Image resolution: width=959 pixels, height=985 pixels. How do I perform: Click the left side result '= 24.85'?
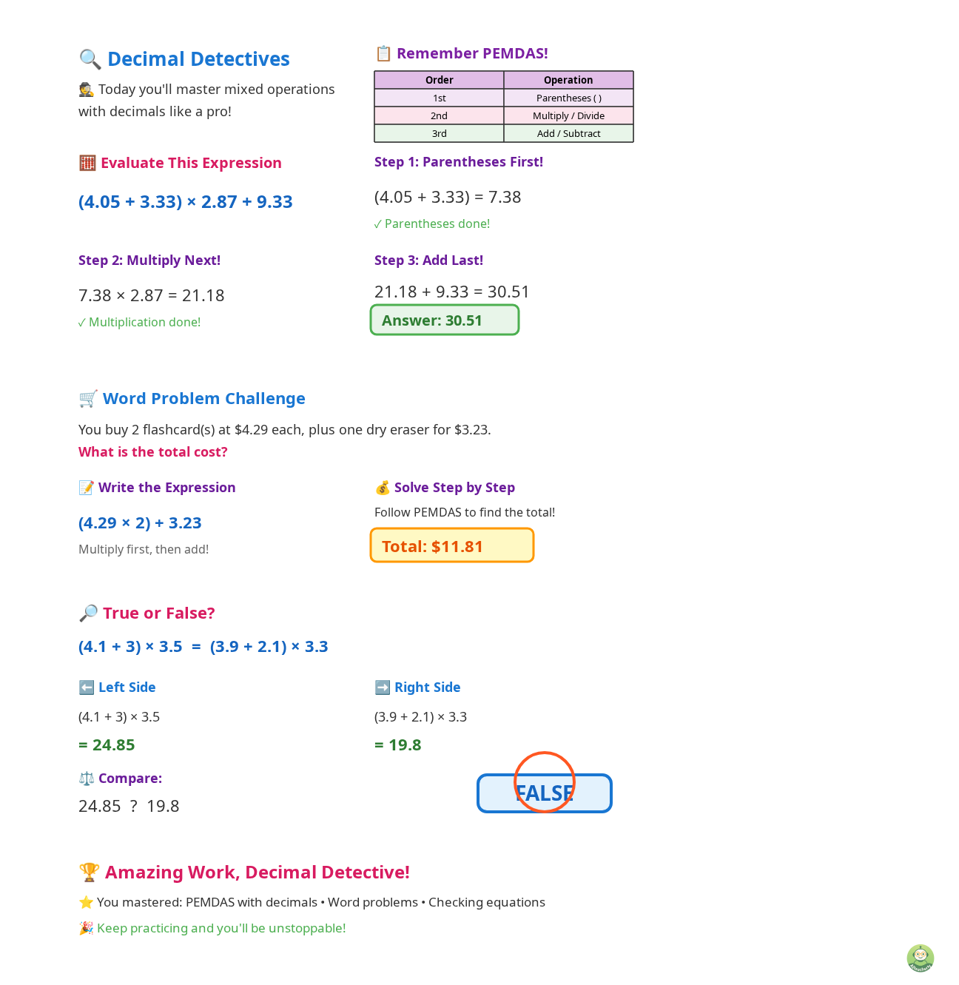click(x=107, y=745)
